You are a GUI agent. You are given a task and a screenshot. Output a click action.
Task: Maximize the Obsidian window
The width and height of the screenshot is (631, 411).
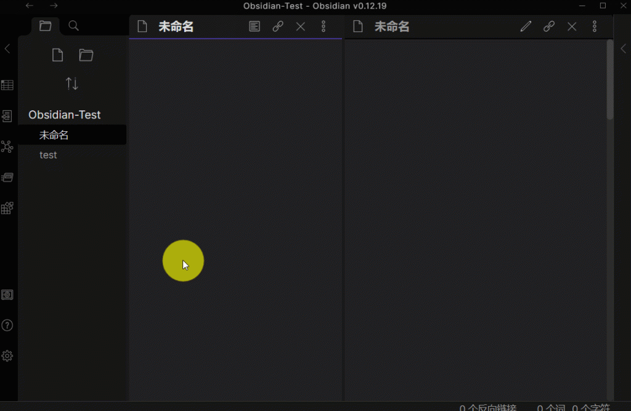(x=603, y=6)
